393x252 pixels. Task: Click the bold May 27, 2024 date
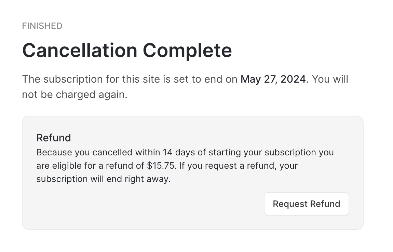[x=273, y=79]
